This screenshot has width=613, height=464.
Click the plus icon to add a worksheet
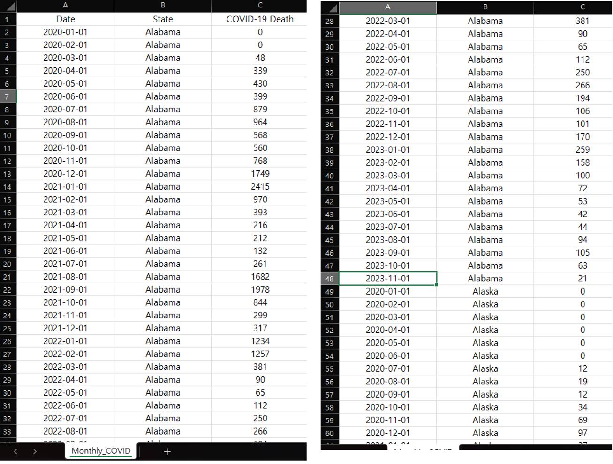pyautogui.click(x=167, y=451)
